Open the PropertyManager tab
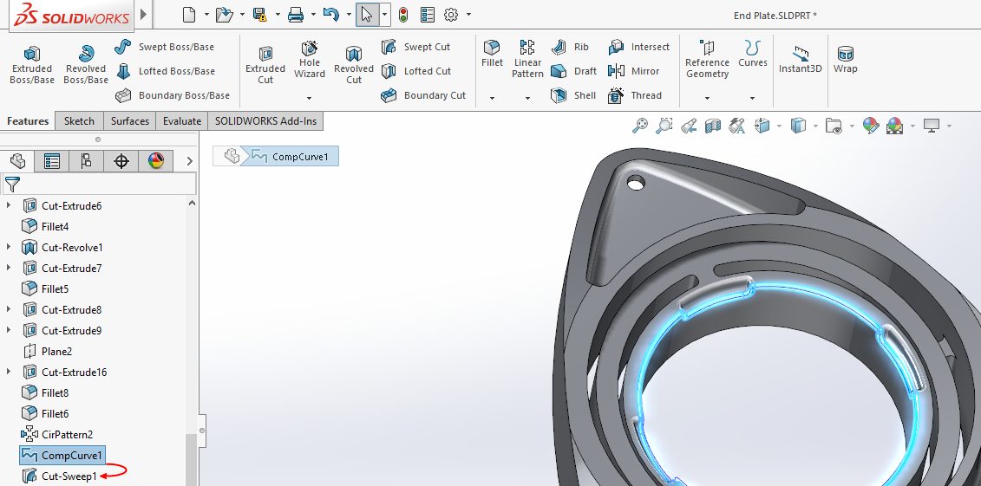The height and width of the screenshot is (486, 981). pos(52,161)
